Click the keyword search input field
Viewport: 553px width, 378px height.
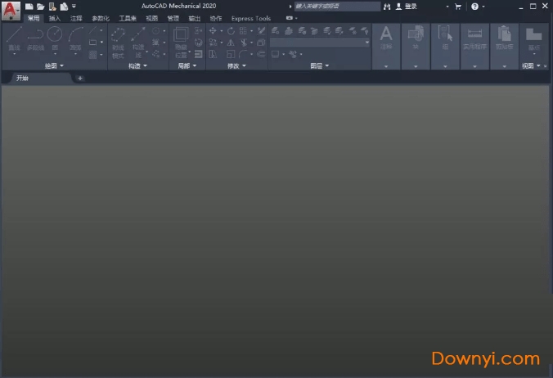click(338, 6)
